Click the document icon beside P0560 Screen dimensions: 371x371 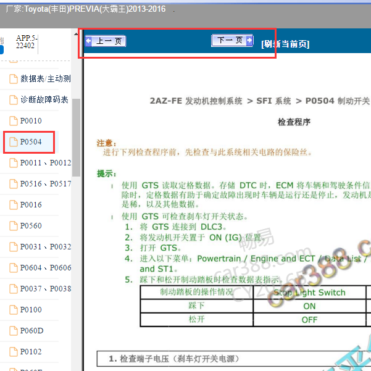14,226
